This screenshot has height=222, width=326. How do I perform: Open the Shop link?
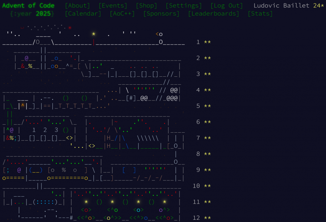(146, 5)
